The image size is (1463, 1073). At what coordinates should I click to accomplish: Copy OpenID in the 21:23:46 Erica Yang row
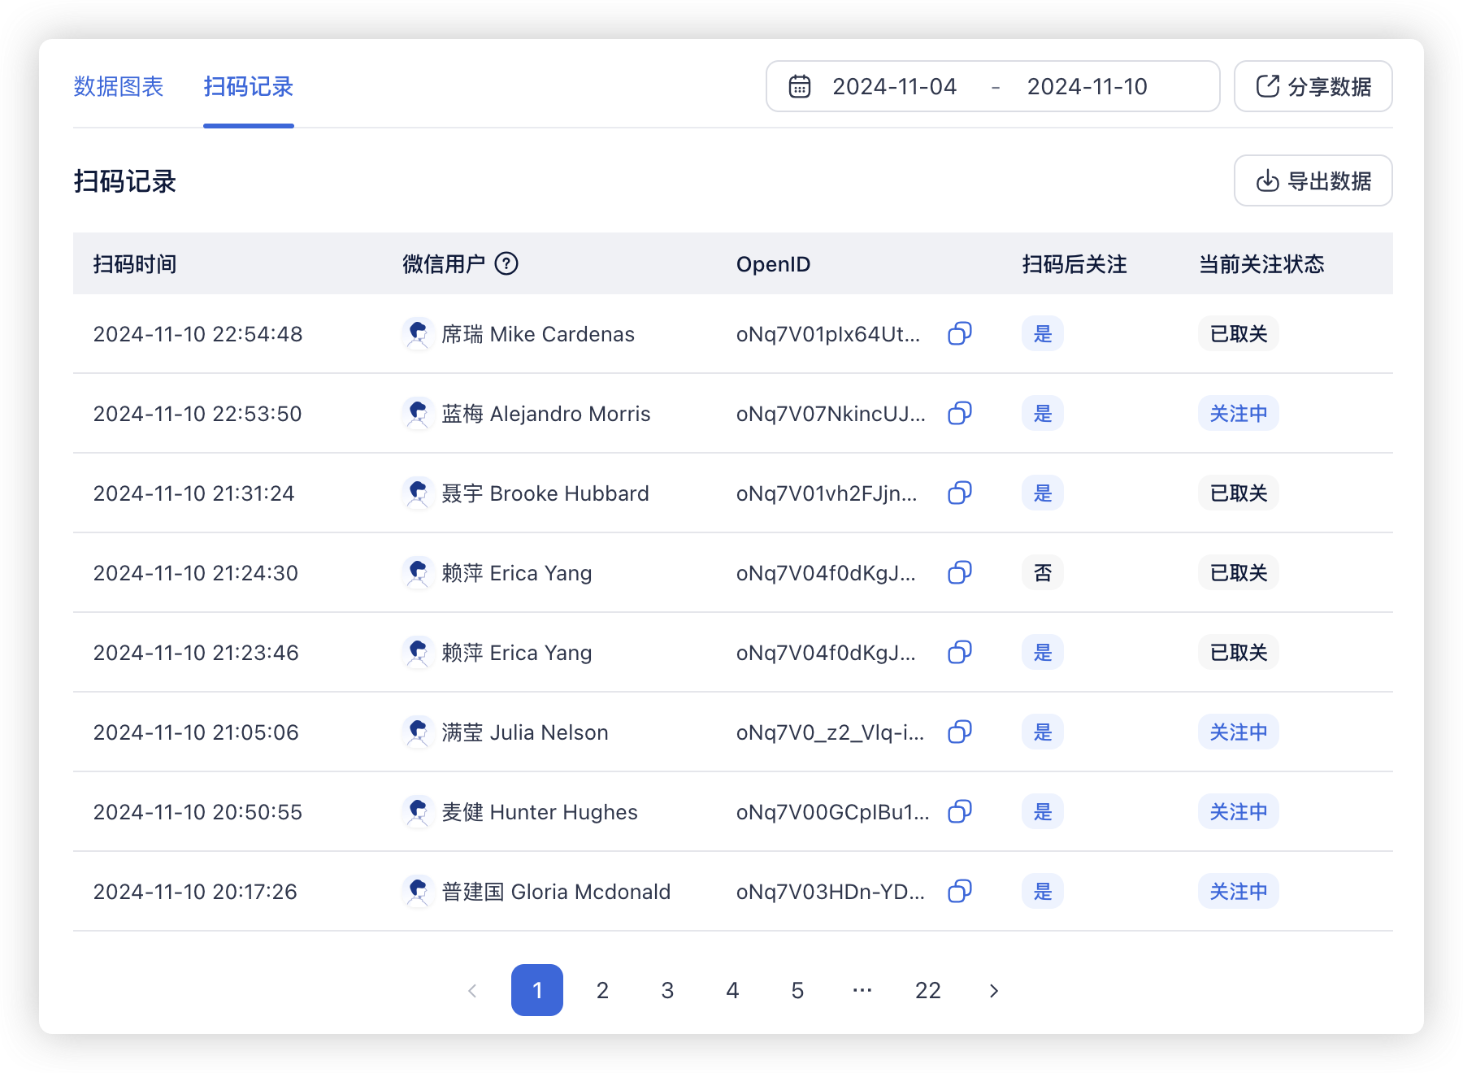tap(960, 652)
